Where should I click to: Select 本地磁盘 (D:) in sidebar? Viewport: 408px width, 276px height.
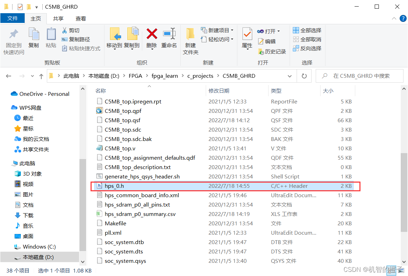[40, 257]
